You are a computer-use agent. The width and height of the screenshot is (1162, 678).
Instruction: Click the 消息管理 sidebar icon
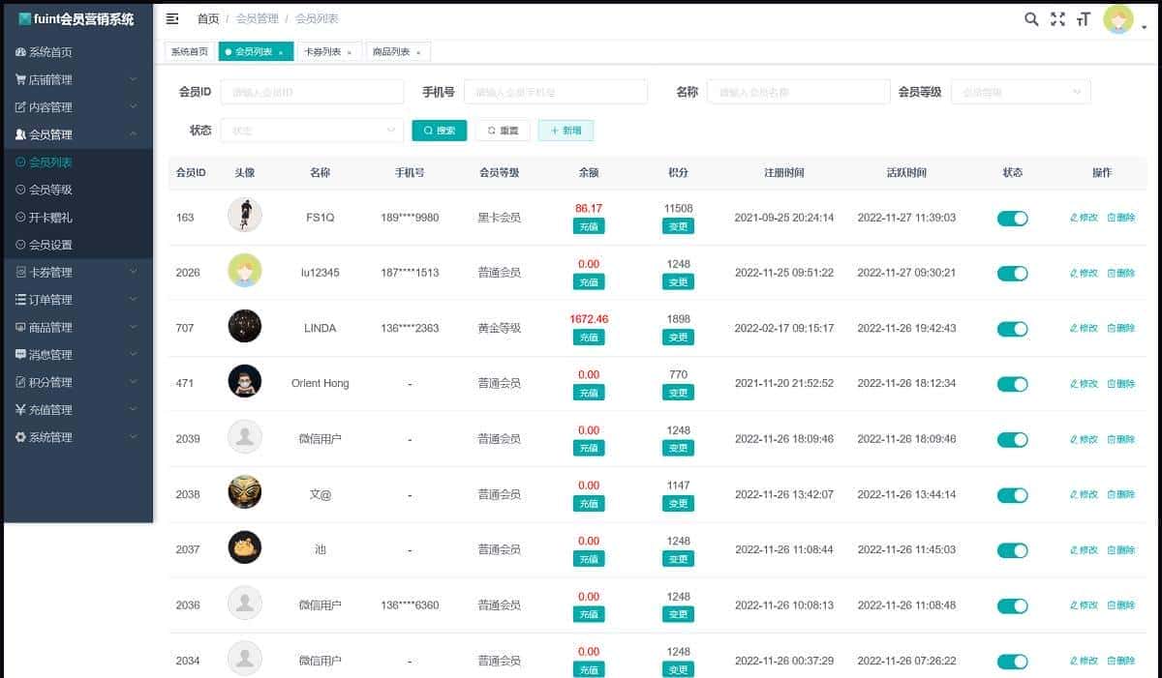click(x=21, y=354)
